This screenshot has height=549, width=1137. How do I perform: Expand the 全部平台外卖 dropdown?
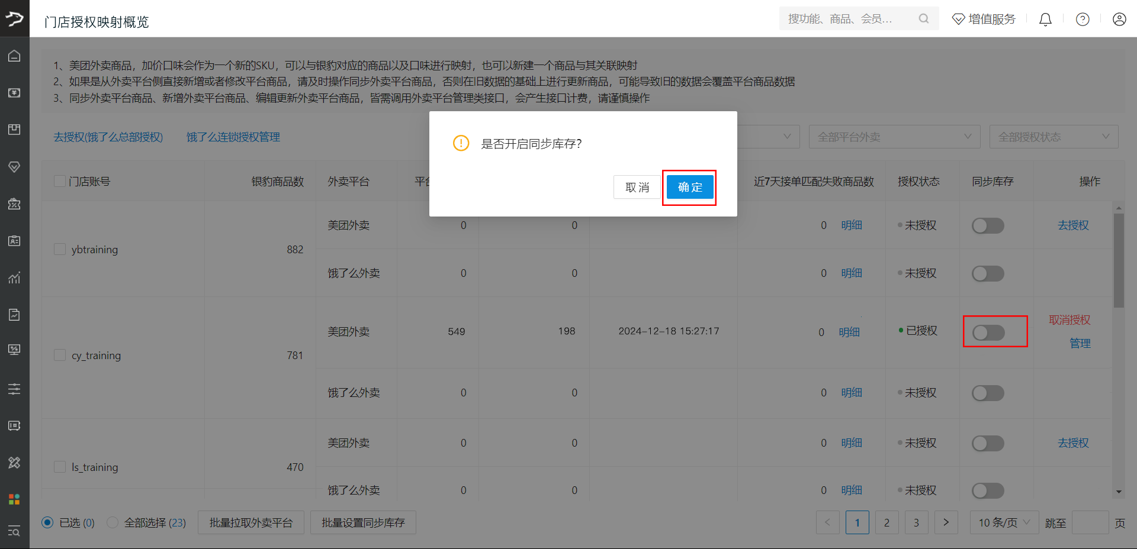(x=894, y=137)
